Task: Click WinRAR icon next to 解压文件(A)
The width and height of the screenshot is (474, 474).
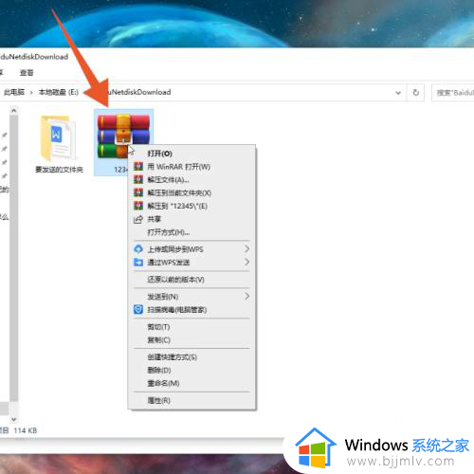Action: pyautogui.click(x=138, y=180)
